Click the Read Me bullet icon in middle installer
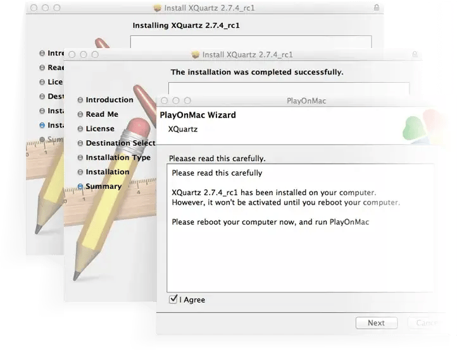The width and height of the screenshot is (457, 350). click(x=80, y=114)
